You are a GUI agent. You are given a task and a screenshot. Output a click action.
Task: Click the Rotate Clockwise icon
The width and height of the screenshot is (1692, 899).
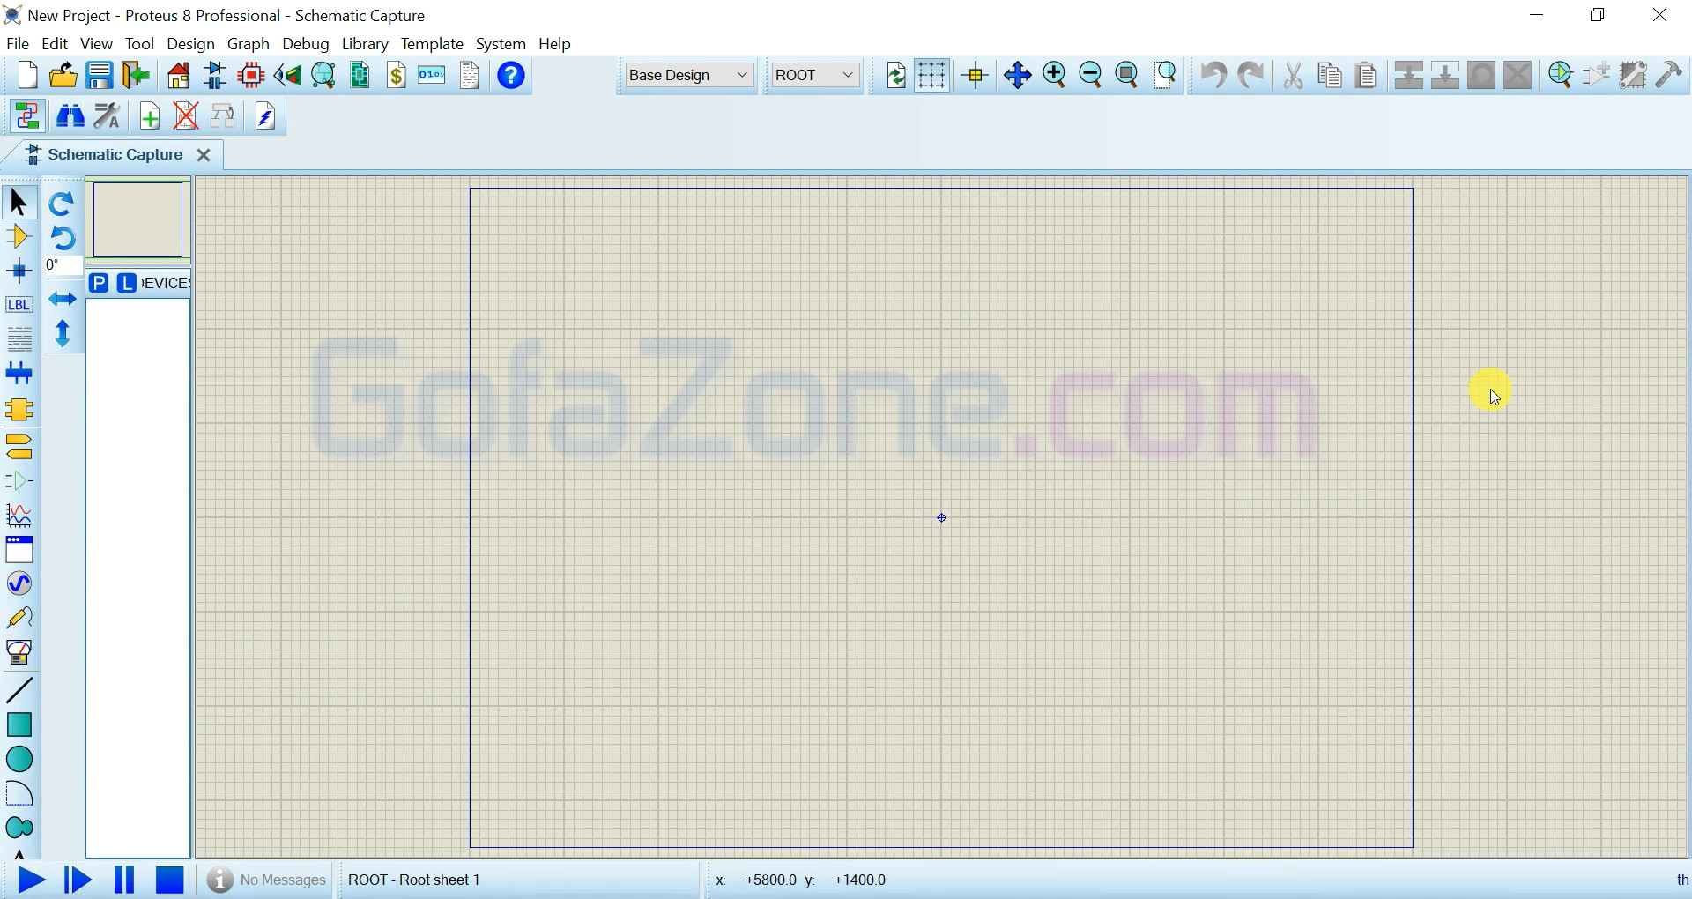62,204
